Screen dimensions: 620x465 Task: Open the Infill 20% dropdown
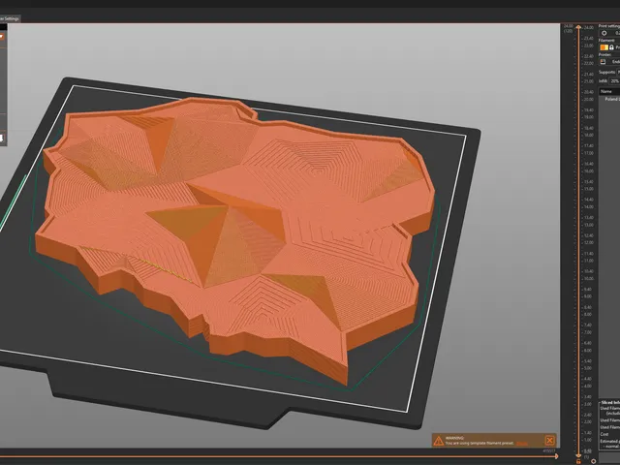click(x=614, y=80)
